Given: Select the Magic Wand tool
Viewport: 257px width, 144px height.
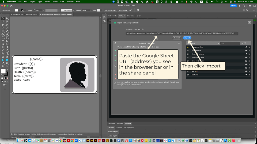Looking at the screenshot, I should point(3,22).
